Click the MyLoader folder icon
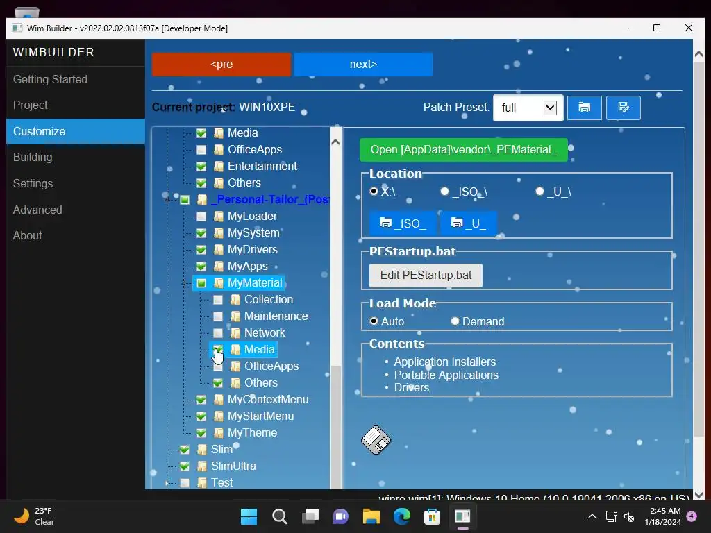 tap(219, 217)
